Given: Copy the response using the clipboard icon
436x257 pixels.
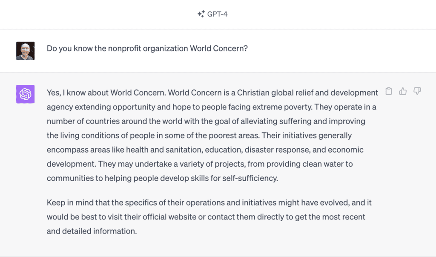Looking at the screenshot, I should point(389,91).
